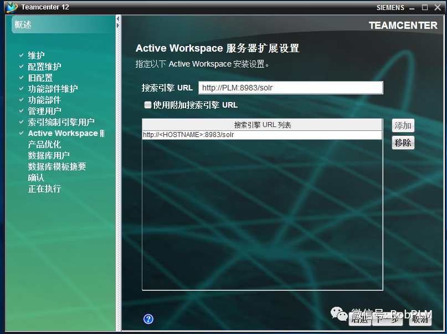Click the 概述 panel header
This screenshot has width=447, height=334.
[x=63, y=24]
